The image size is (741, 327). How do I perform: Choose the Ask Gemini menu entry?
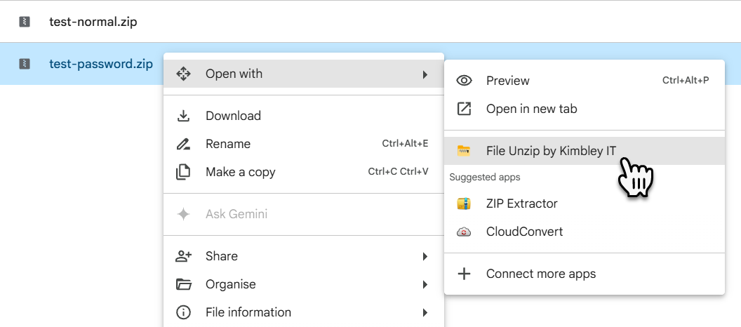(x=304, y=214)
